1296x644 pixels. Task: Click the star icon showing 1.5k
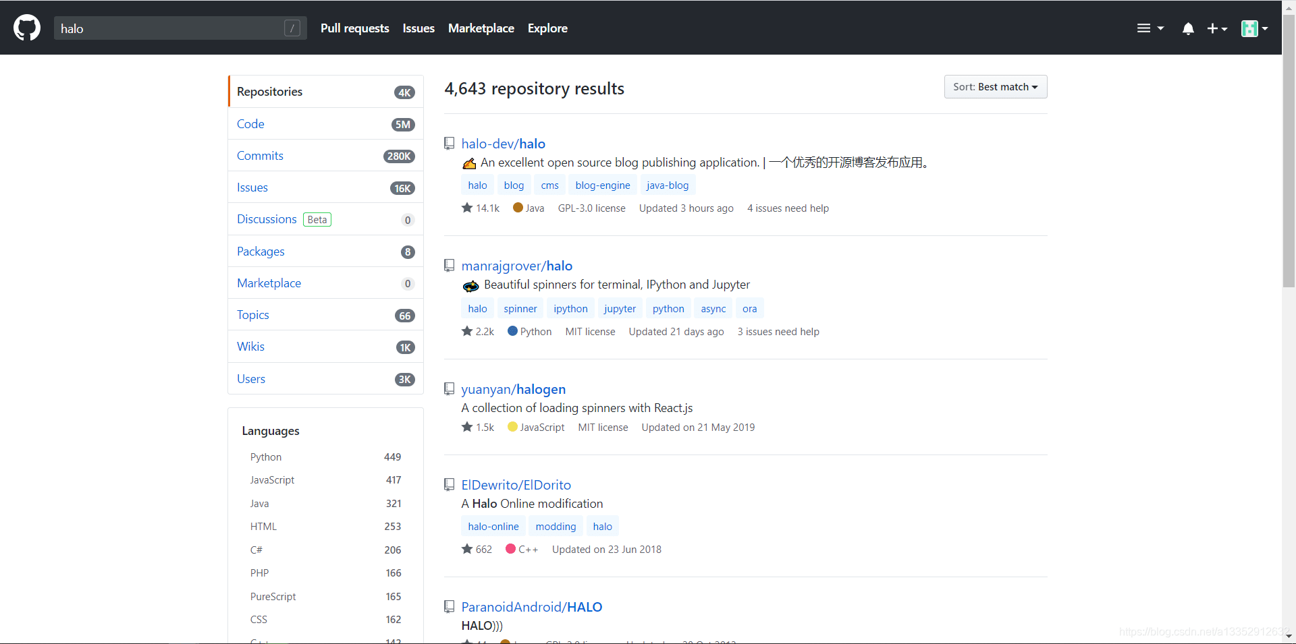coord(467,427)
